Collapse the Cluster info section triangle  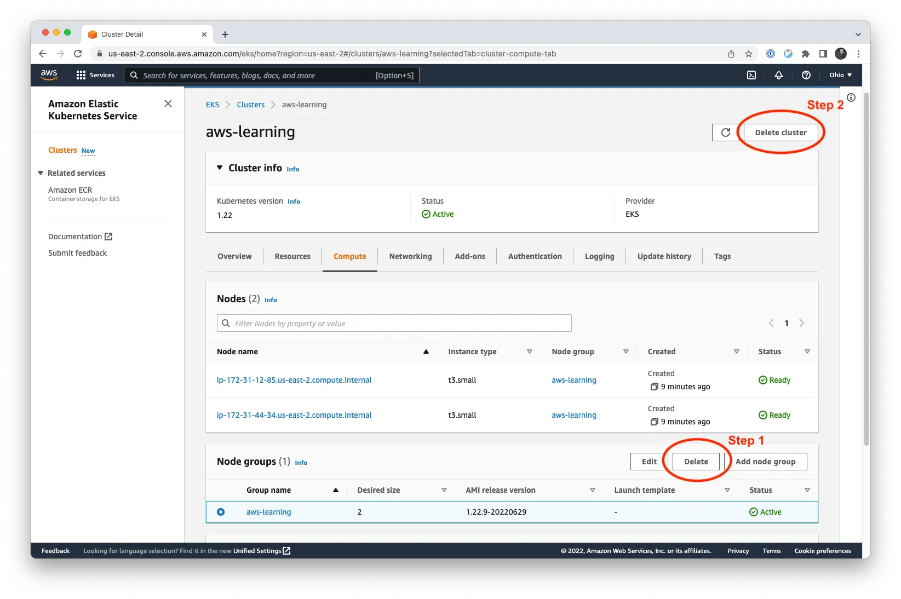[x=220, y=168]
